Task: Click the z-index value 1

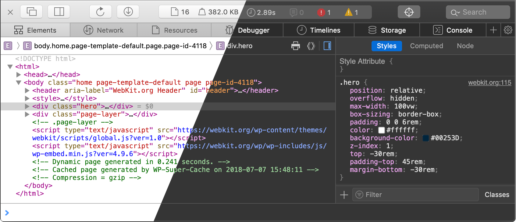Action: pos(388,146)
